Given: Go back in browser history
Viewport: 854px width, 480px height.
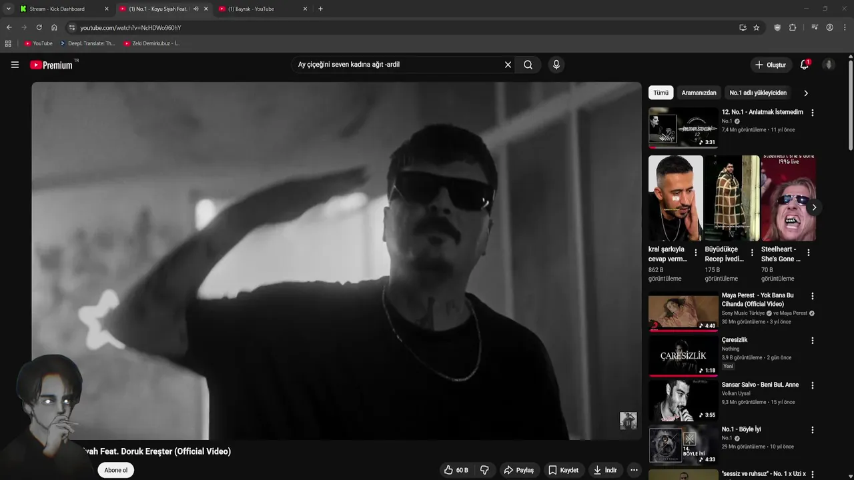Looking at the screenshot, I should 9,27.
